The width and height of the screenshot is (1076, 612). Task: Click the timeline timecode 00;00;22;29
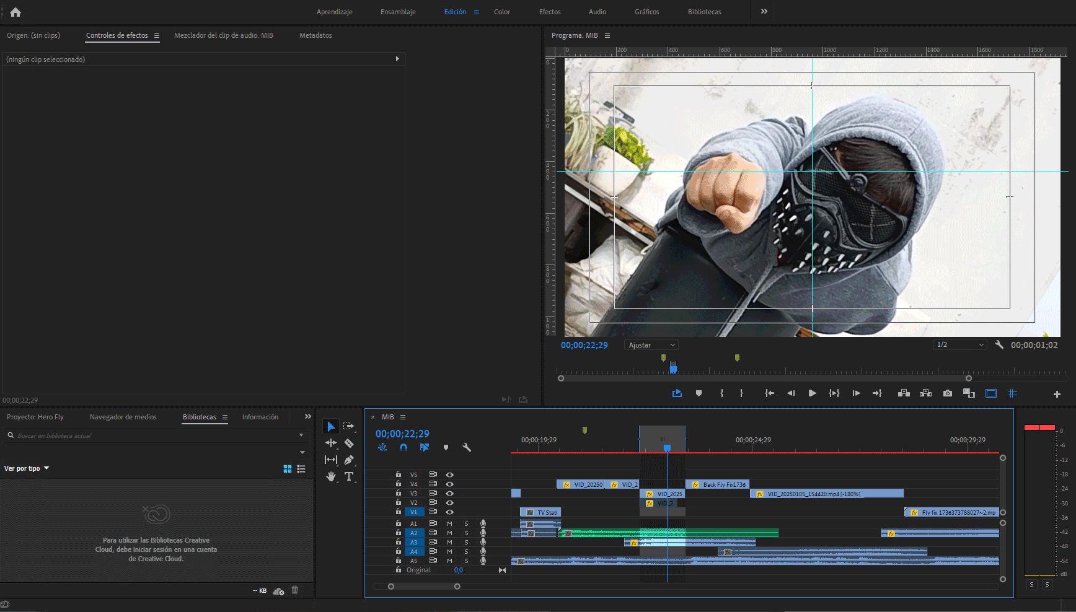[x=402, y=434]
